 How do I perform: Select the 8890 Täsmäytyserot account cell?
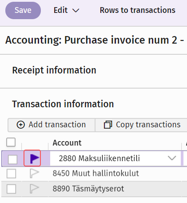click(88, 189)
